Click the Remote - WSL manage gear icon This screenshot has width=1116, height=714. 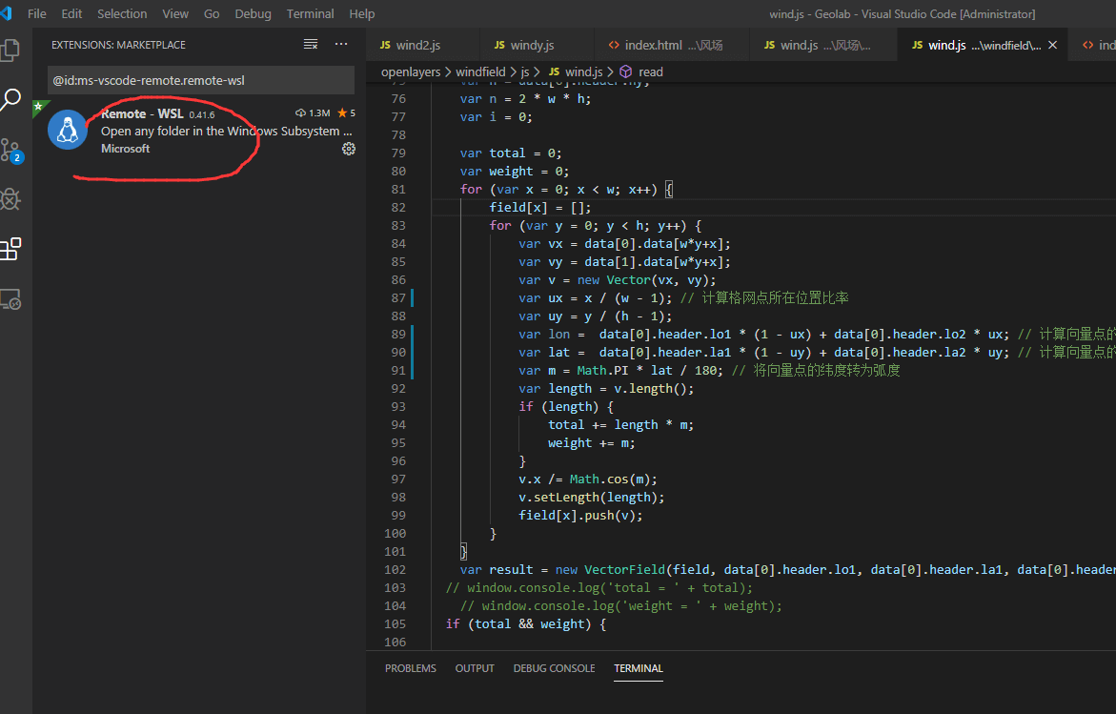tap(348, 149)
